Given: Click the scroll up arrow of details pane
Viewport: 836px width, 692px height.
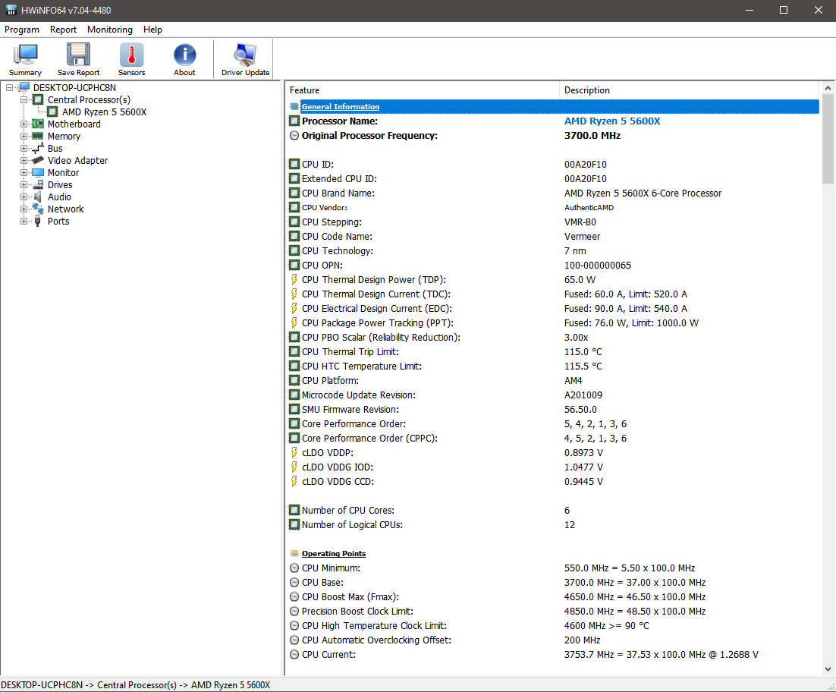Looking at the screenshot, I should tap(828, 88).
